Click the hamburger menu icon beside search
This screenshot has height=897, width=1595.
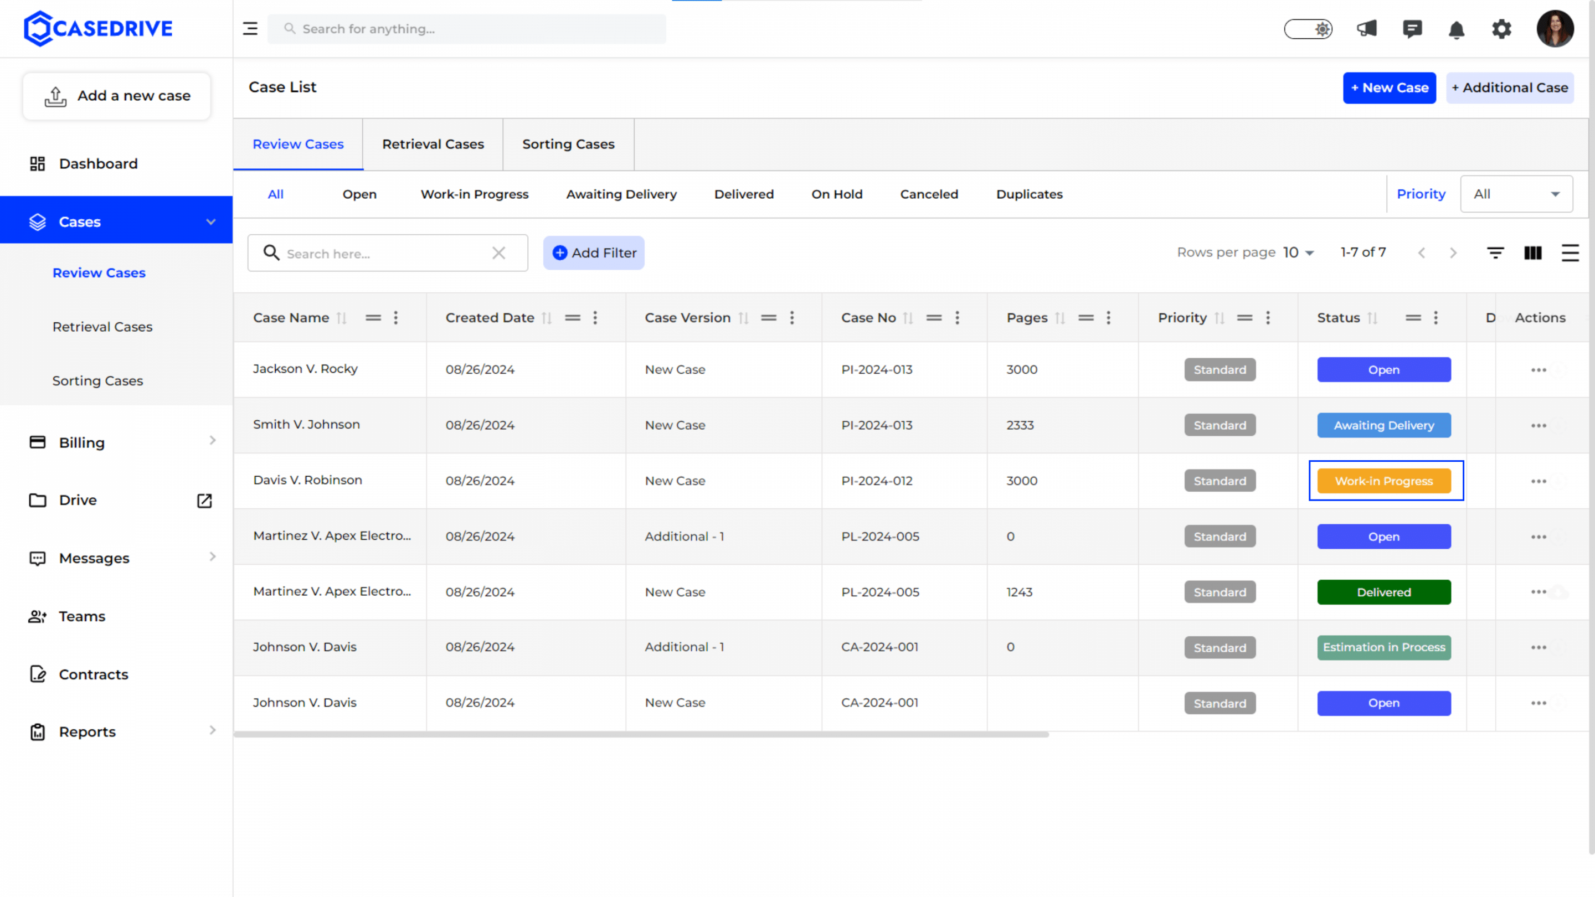point(250,28)
